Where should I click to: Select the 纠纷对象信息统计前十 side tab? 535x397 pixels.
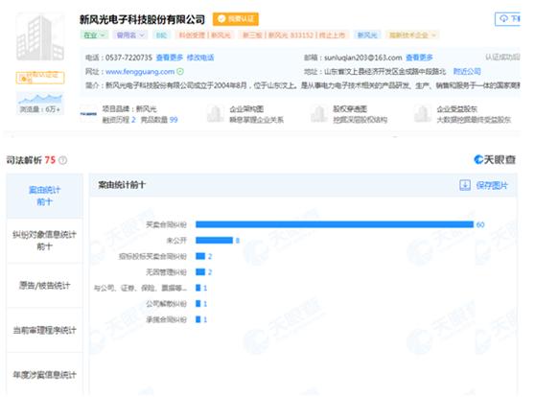coord(45,241)
